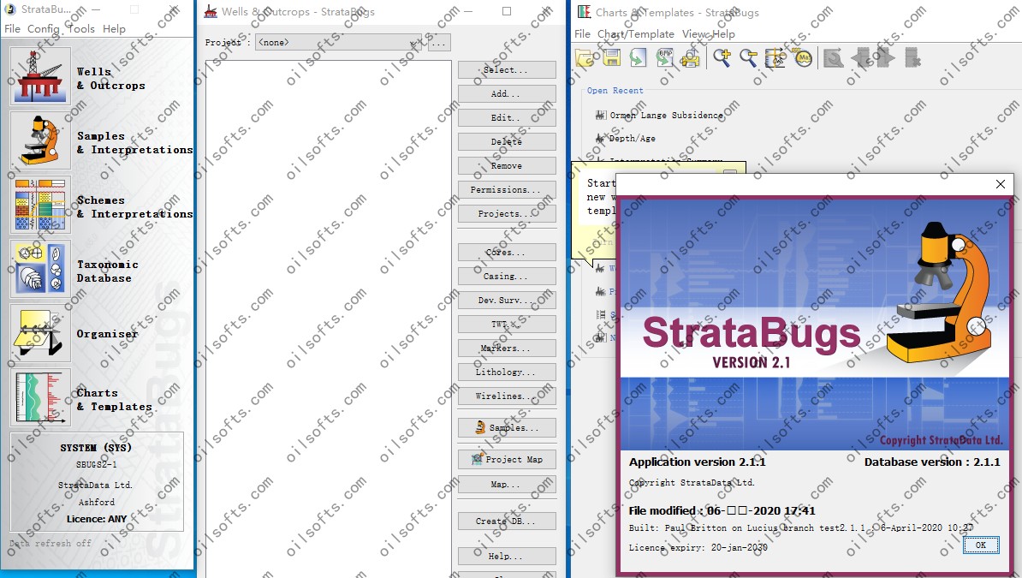Image resolution: width=1022 pixels, height=578 pixels.
Task: Open the Project Map button
Action: pyautogui.click(x=507, y=459)
